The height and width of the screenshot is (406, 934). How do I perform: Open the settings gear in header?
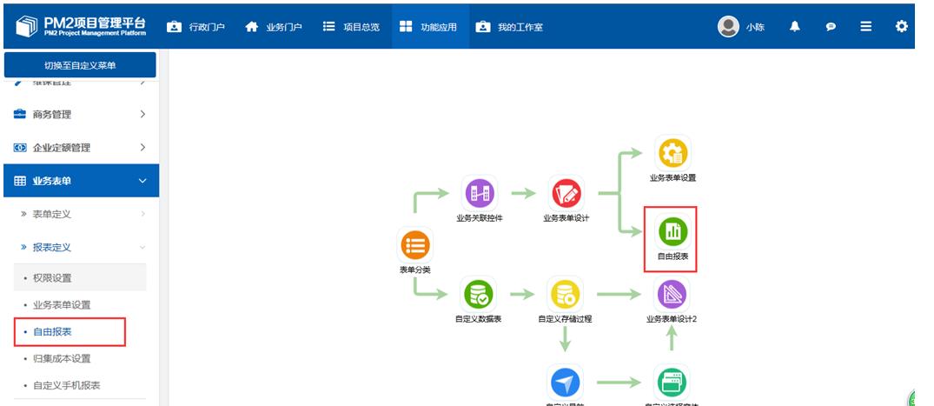pos(901,27)
